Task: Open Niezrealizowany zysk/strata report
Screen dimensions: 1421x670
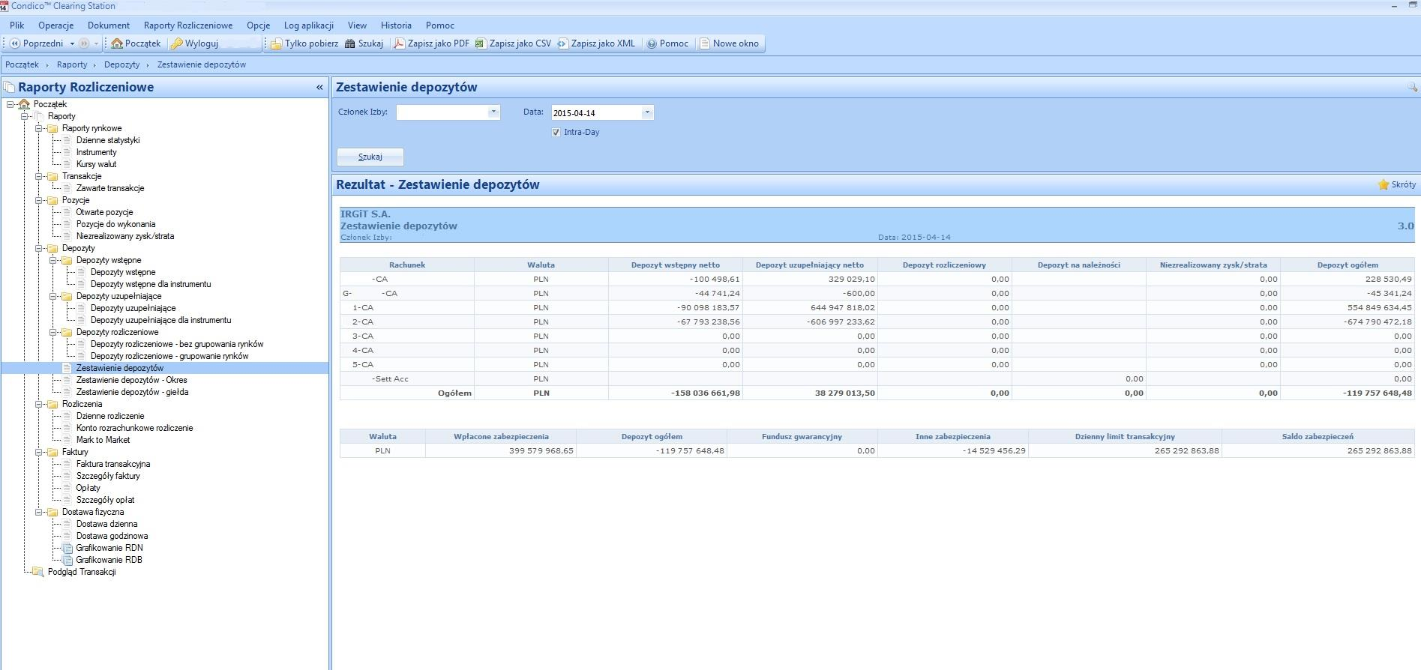Action: tap(125, 236)
